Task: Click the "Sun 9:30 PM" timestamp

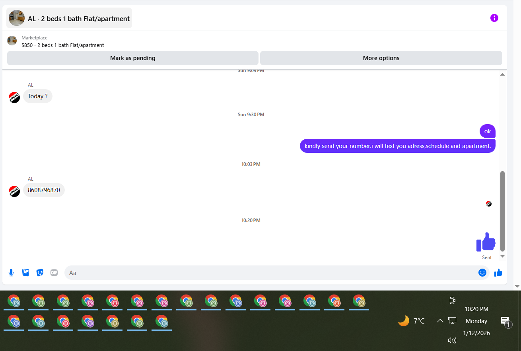Action: (x=251, y=115)
